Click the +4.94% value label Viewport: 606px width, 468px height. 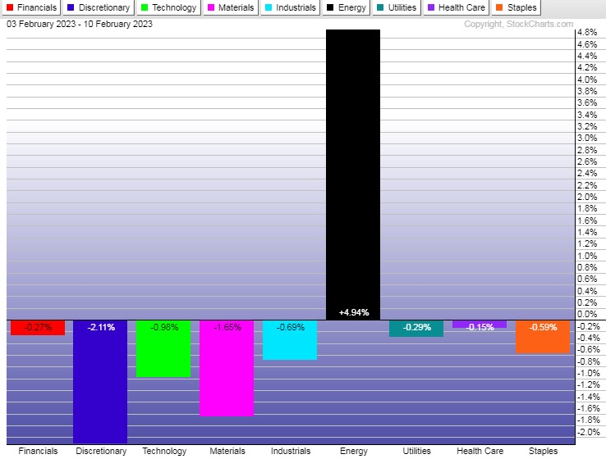click(x=354, y=312)
